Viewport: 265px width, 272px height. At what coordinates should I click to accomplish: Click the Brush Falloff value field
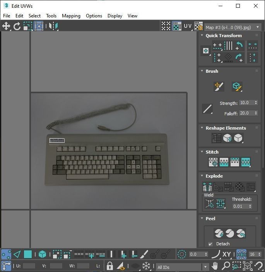[x=246, y=113]
